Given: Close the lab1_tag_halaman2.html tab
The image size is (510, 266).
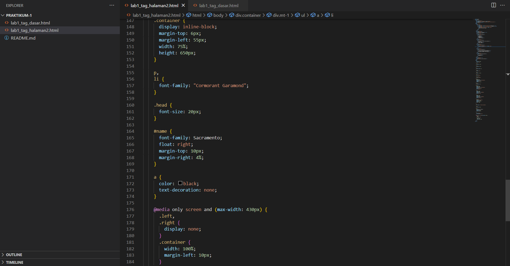Looking at the screenshot, I should [x=183, y=5].
